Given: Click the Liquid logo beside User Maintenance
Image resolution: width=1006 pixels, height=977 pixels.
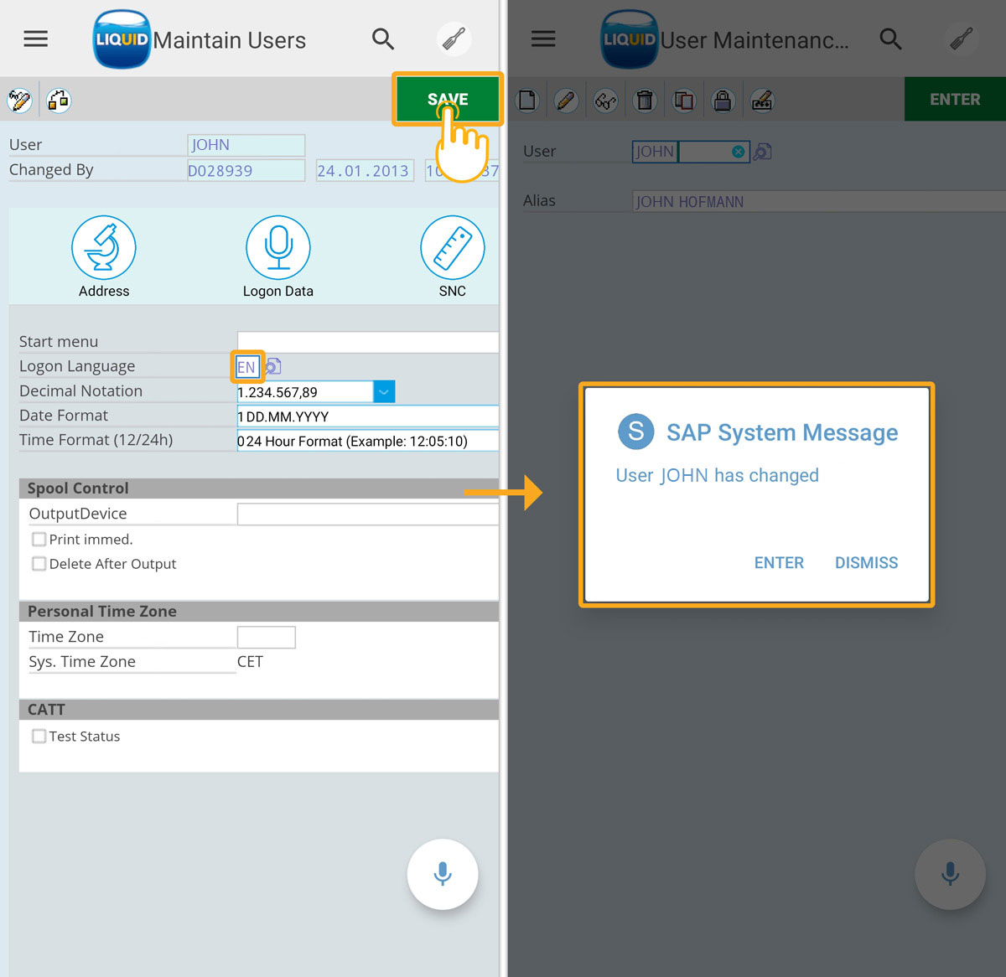Looking at the screenshot, I should [x=630, y=39].
